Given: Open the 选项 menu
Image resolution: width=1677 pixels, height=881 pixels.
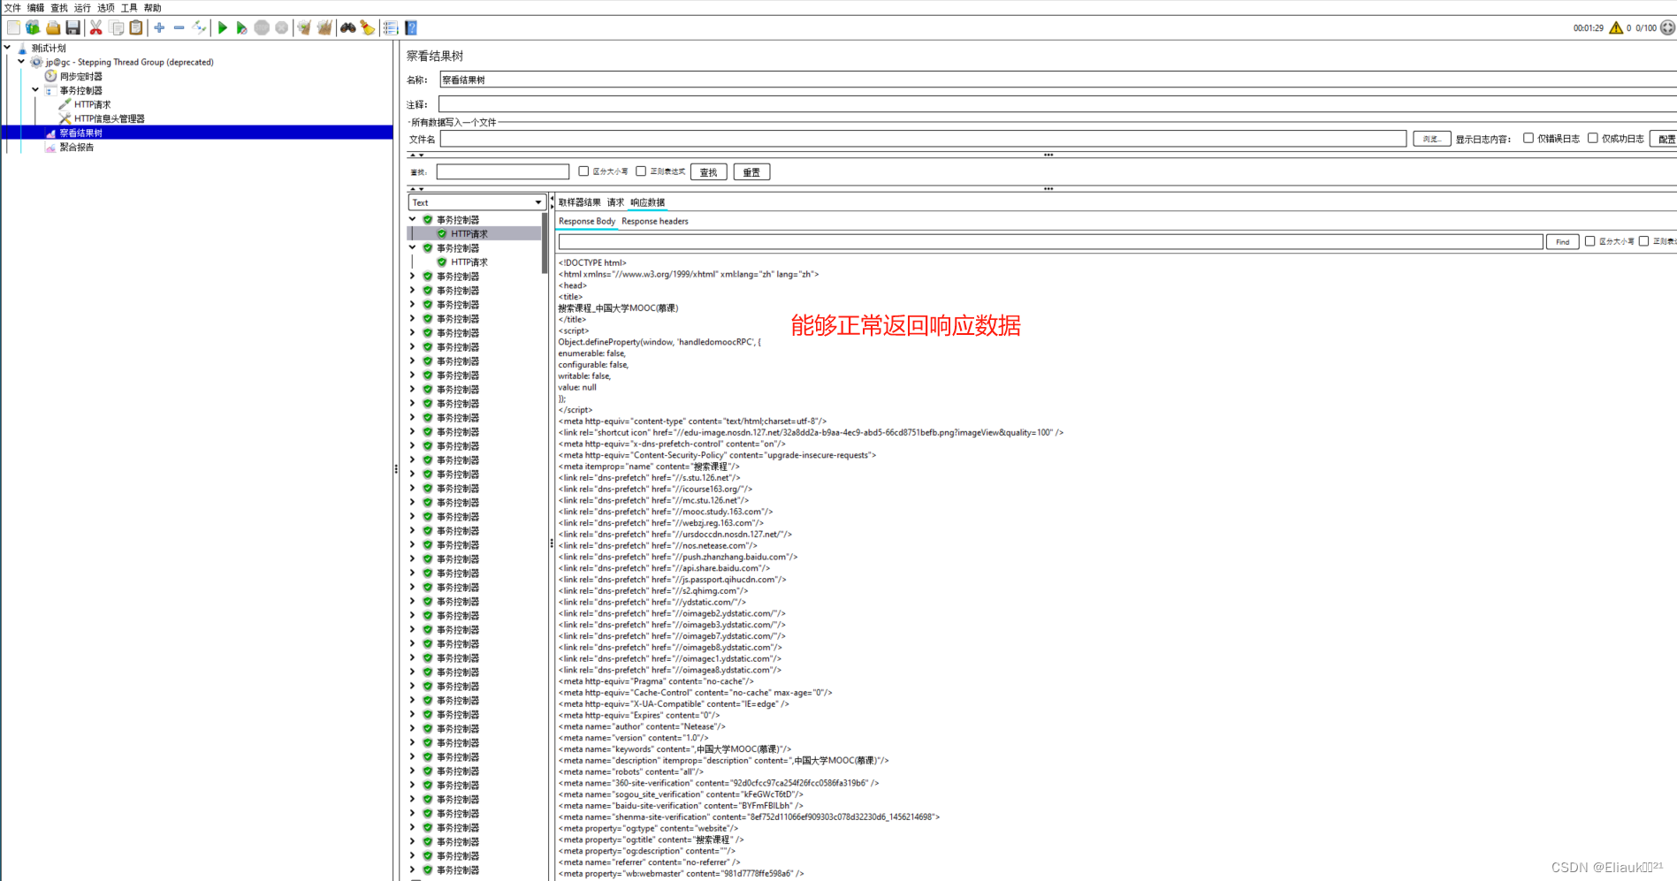Looking at the screenshot, I should pos(106,8).
